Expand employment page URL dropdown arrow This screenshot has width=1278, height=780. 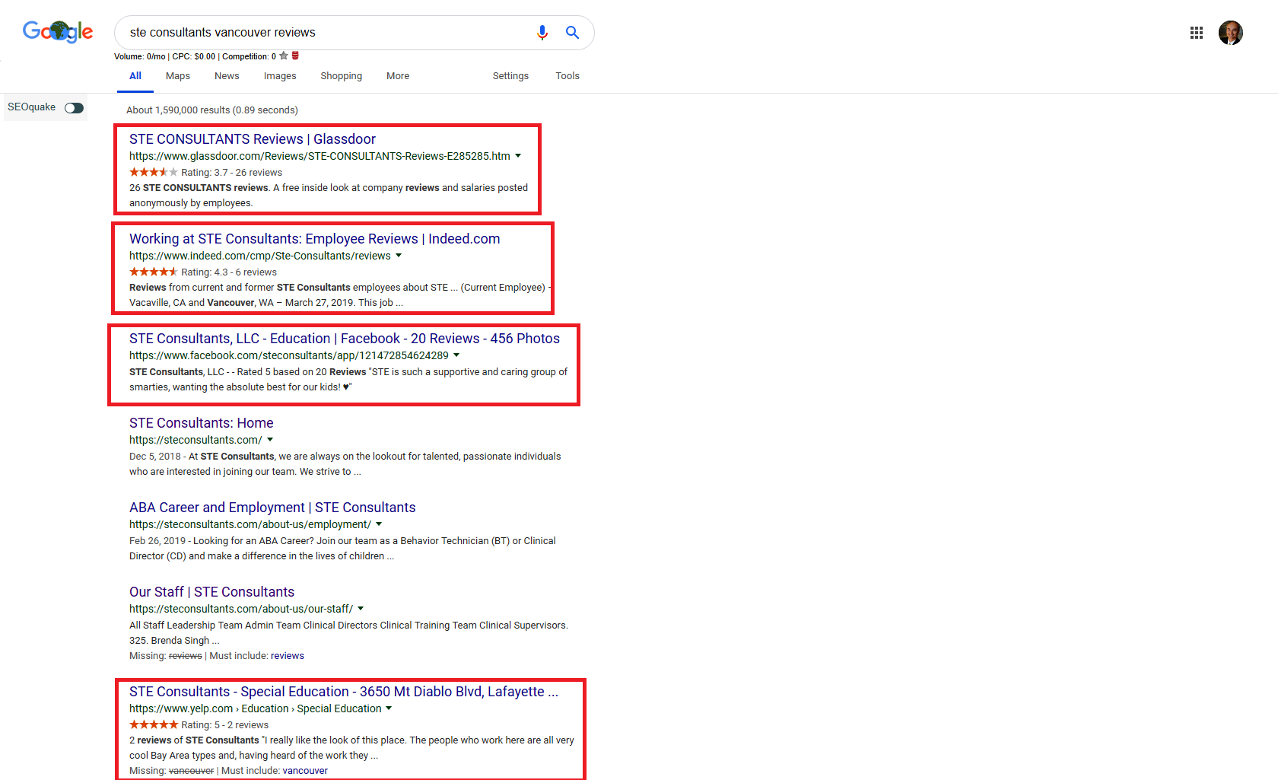pos(379,524)
